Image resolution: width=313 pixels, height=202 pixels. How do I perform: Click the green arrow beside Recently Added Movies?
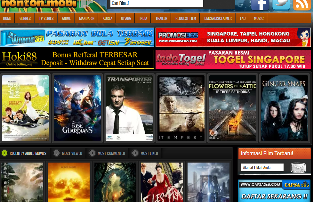[x=4, y=153]
